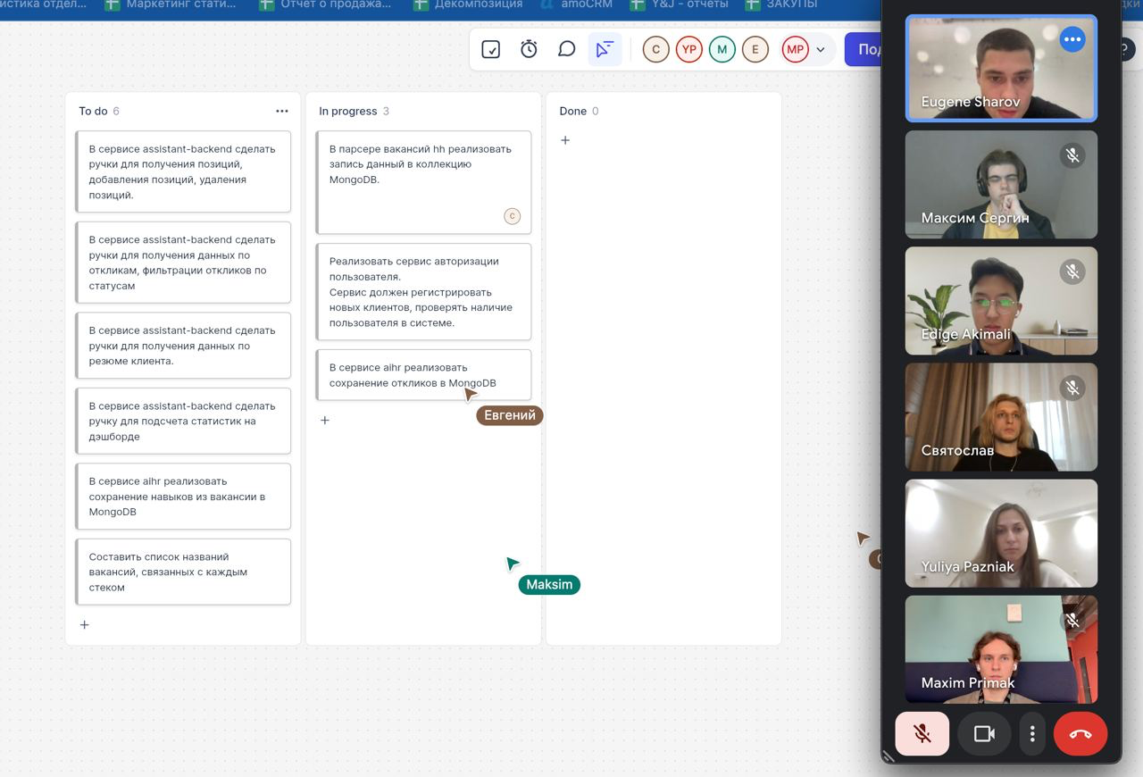
Task: Click the YP collaborator avatar in the toolbar
Action: (688, 49)
